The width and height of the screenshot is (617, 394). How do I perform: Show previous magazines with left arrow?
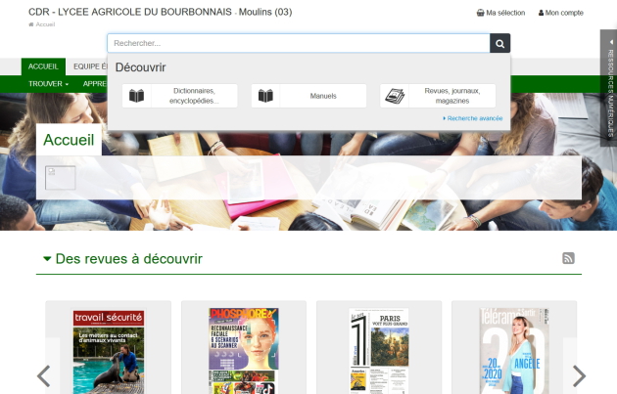click(x=43, y=375)
